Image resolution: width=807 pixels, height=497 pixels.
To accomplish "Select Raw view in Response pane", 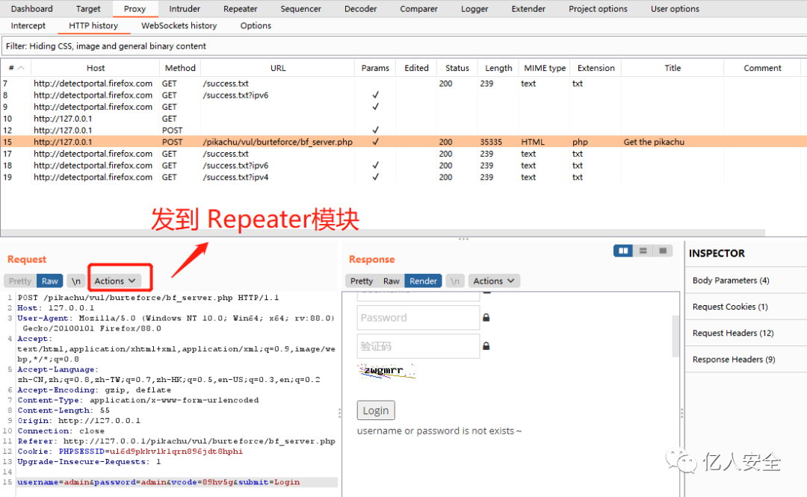I will click(x=391, y=281).
